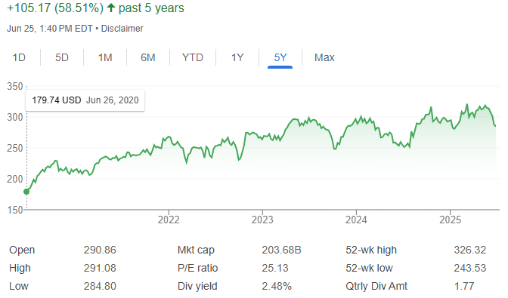Show the Max time range
This screenshot has height=298, width=508.
(x=324, y=57)
